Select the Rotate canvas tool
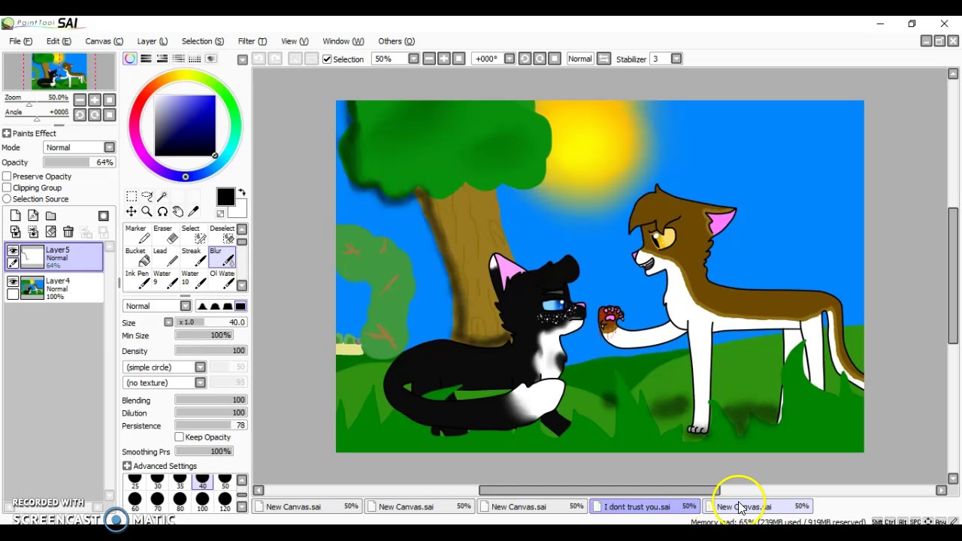Viewport: 962px width, 541px height. [x=162, y=212]
